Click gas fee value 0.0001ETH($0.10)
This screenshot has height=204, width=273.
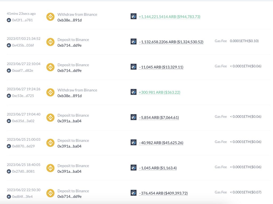click(x=244, y=41)
